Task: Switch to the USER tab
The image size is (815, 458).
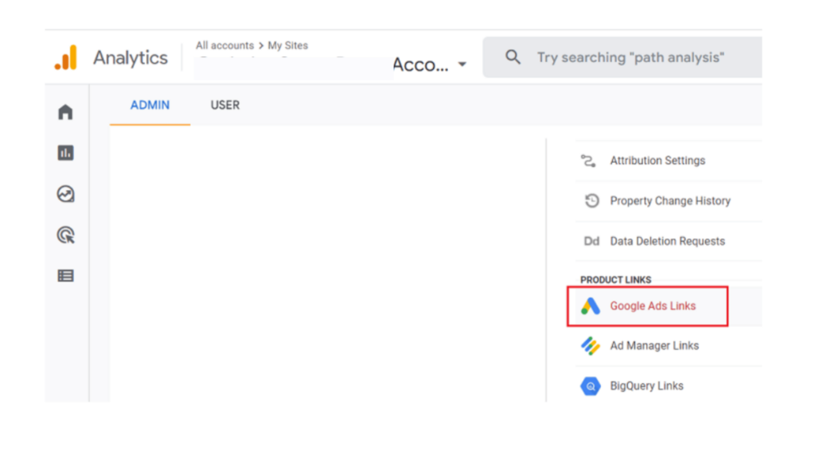Action: [x=225, y=106]
